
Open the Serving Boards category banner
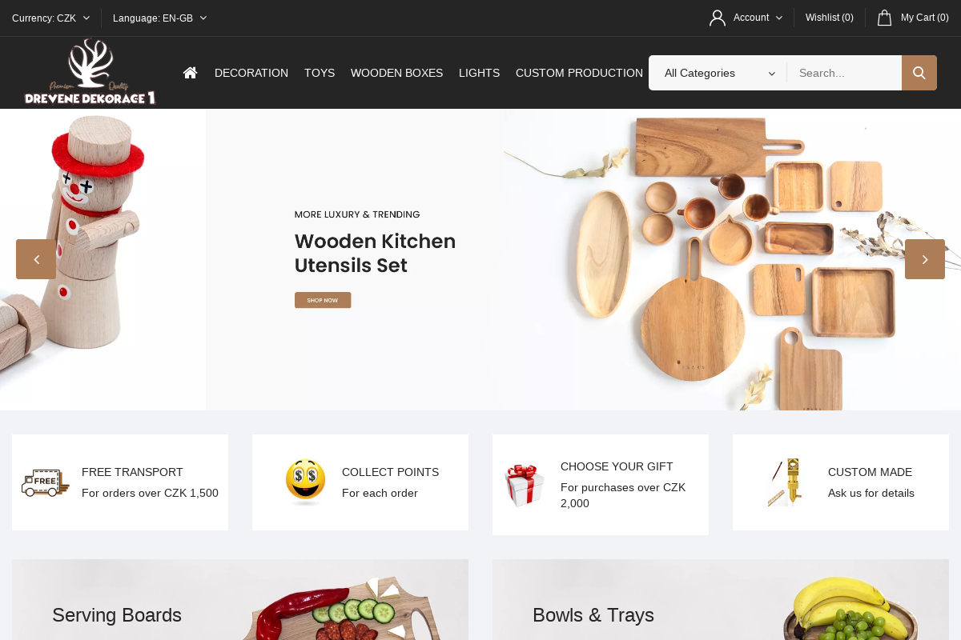pyautogui.click(x=240, y=599)
